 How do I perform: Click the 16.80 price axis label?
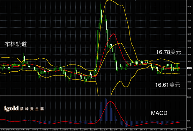(x=189, y=54)
